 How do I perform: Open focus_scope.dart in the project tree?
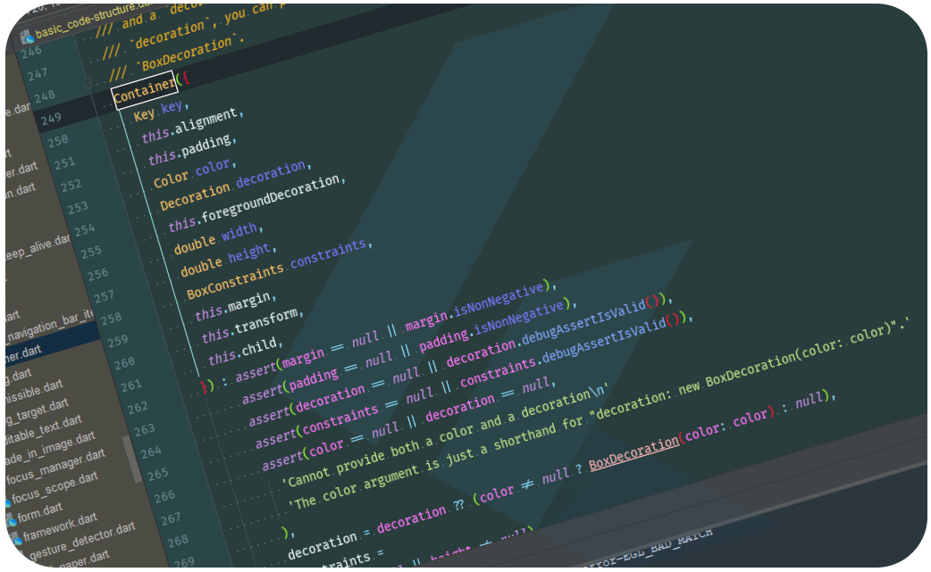coord(54,487)
